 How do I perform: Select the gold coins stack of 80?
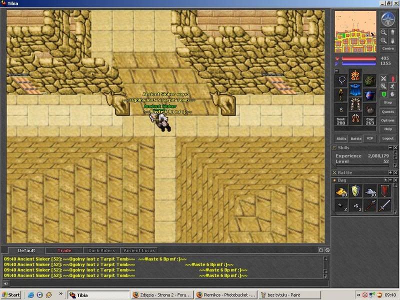point(341,191)
